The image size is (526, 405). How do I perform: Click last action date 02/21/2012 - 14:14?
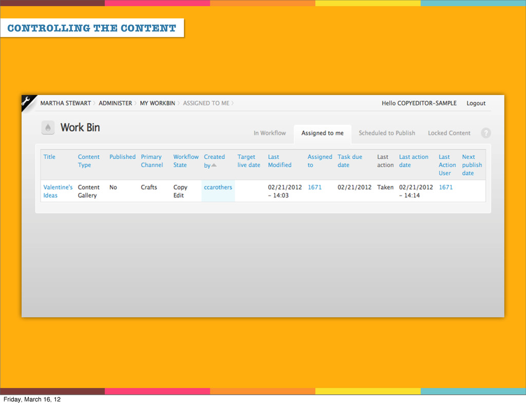pyautogui.click(x=416, y=191)
